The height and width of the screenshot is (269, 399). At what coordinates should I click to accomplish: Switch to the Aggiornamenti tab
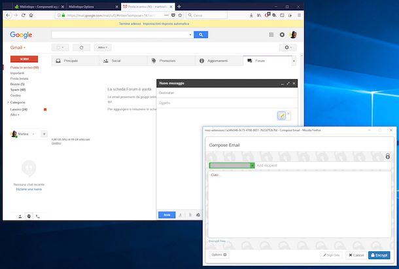pyautogui.click(x=219, y=61)
